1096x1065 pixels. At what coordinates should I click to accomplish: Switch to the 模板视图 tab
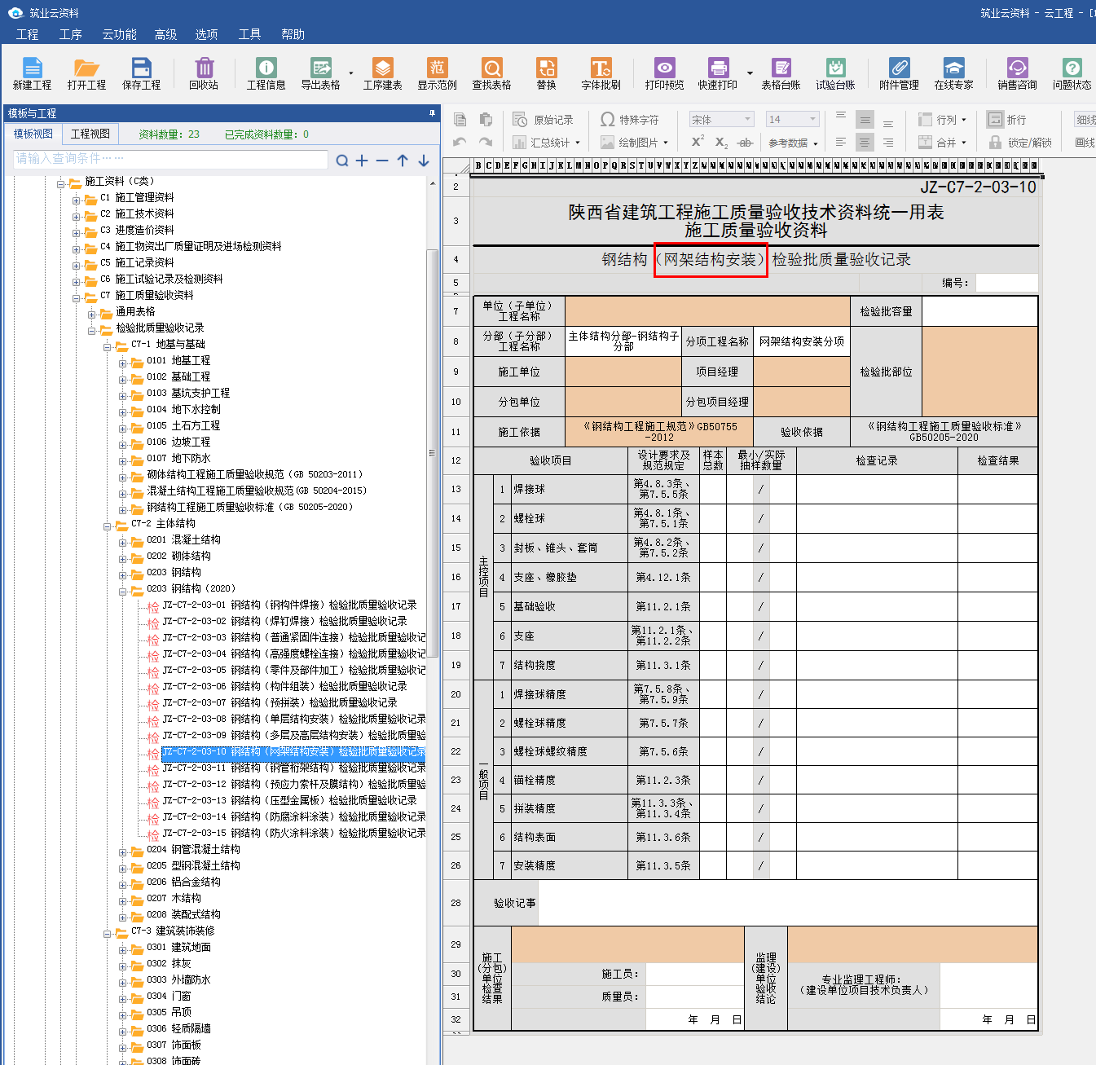click(33, 134)
